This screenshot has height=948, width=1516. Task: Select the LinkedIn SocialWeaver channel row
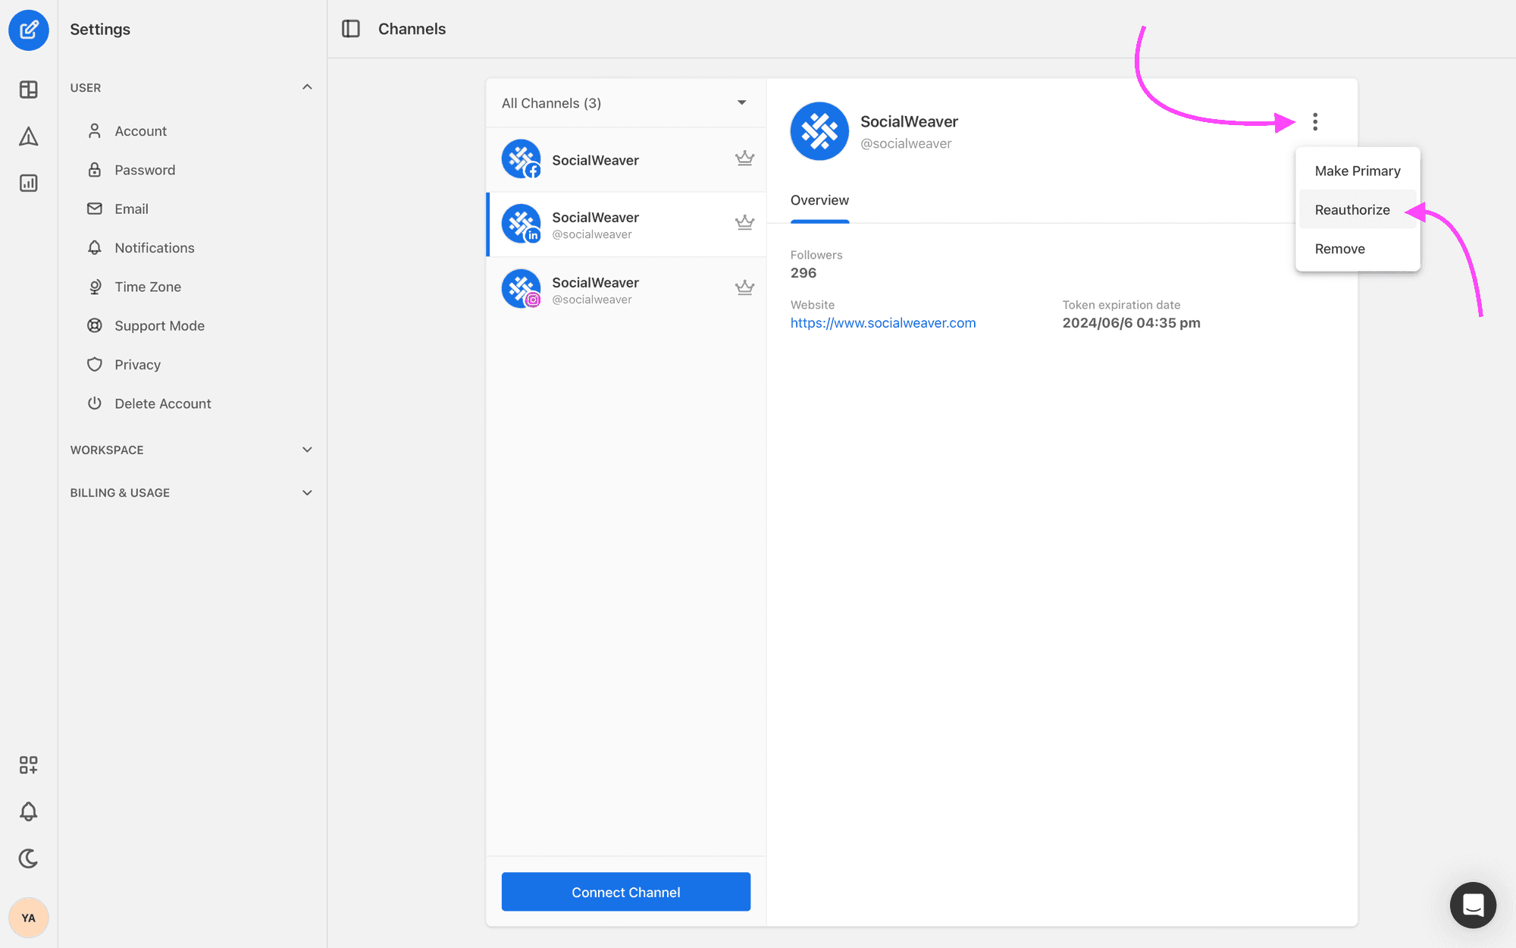625,224
